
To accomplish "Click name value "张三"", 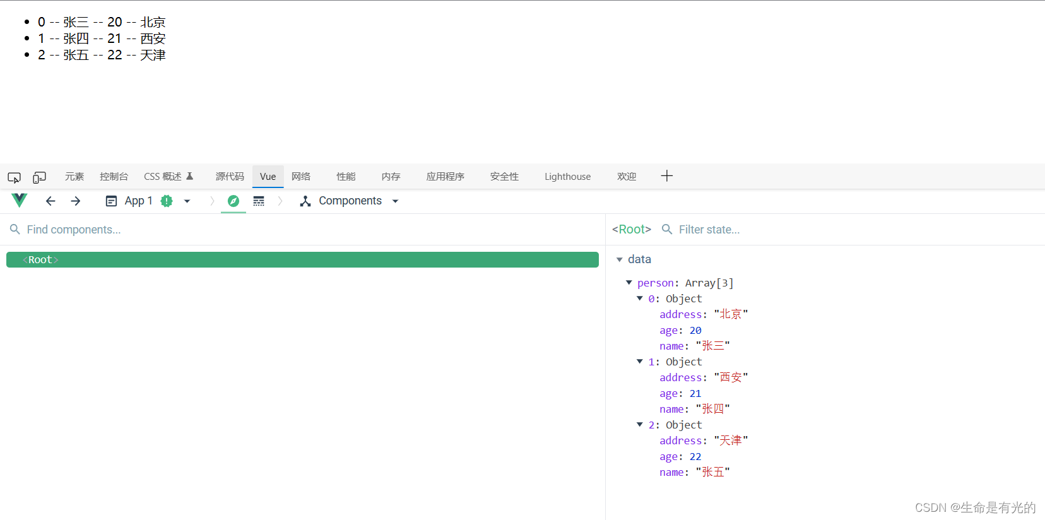I will pos(713,346).
